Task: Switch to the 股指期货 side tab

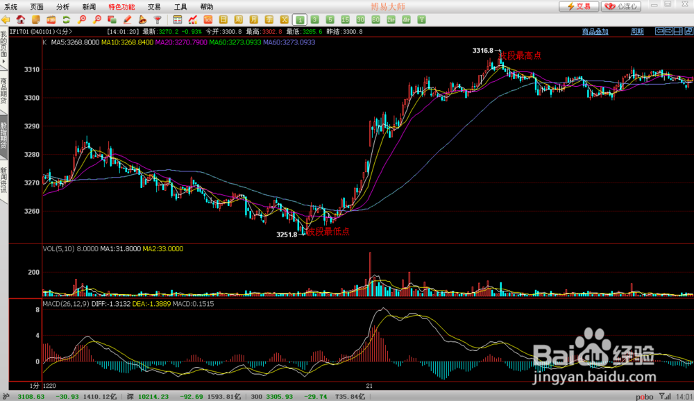Action: [x=3, y=135]
